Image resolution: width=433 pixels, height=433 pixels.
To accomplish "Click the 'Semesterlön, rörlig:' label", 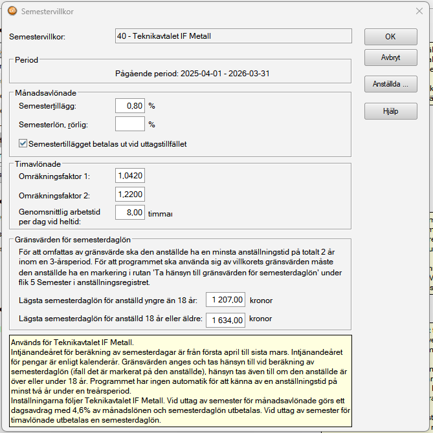I will pos(53,125).
